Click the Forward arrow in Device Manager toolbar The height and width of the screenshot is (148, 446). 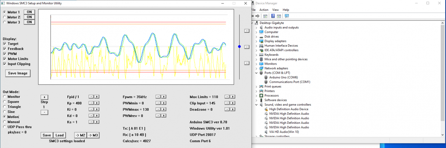[x=258, y=16]
